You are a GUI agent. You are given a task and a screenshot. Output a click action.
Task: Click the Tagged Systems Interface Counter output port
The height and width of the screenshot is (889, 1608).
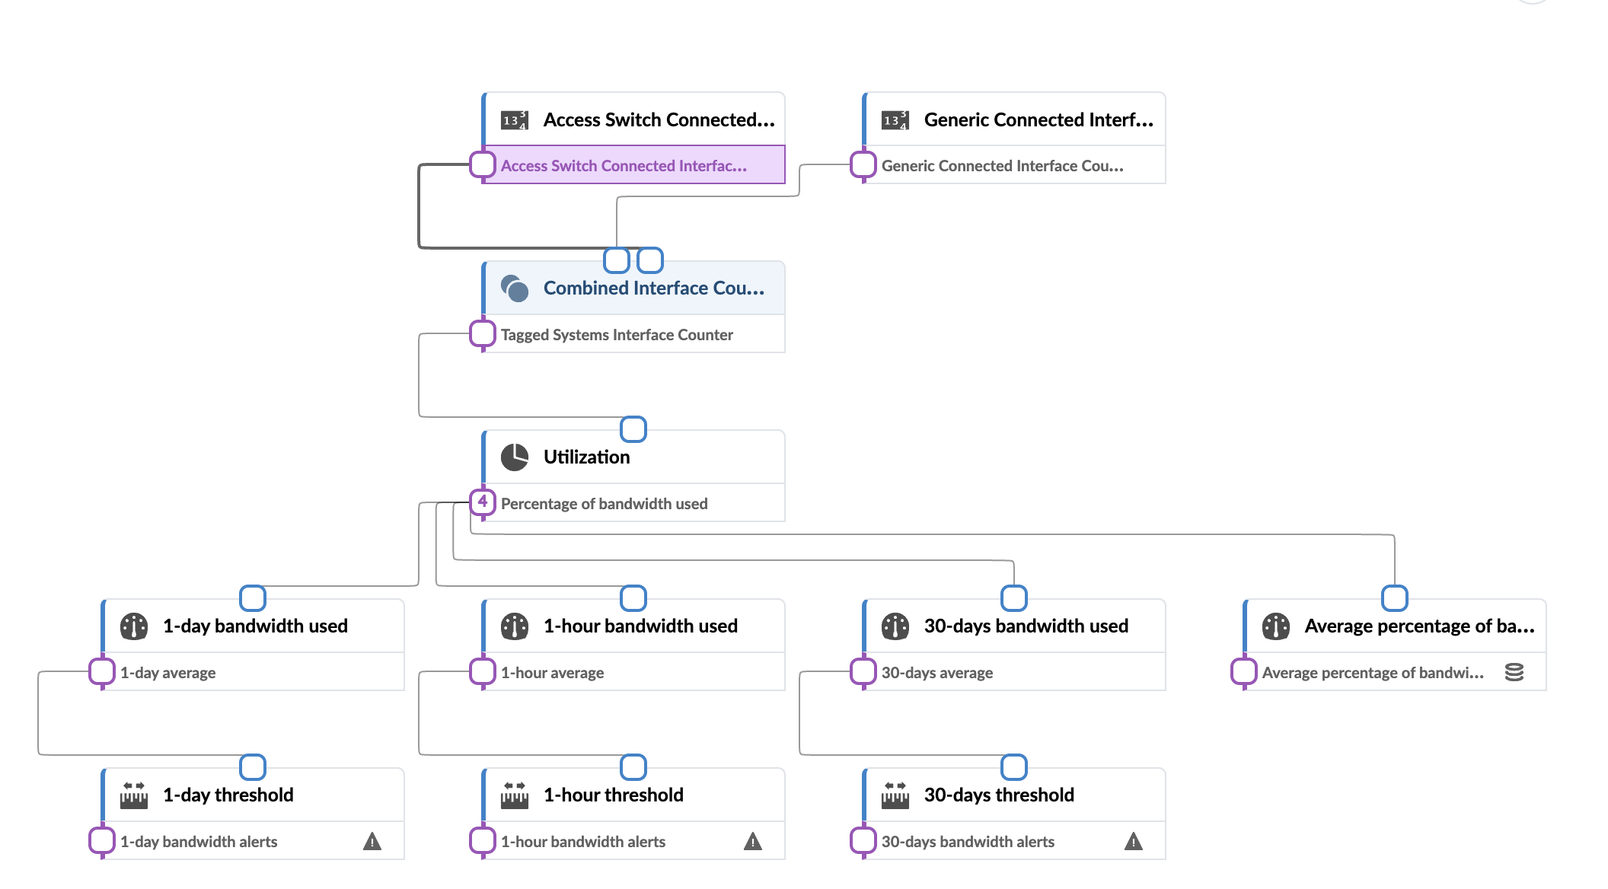[483, 333]
